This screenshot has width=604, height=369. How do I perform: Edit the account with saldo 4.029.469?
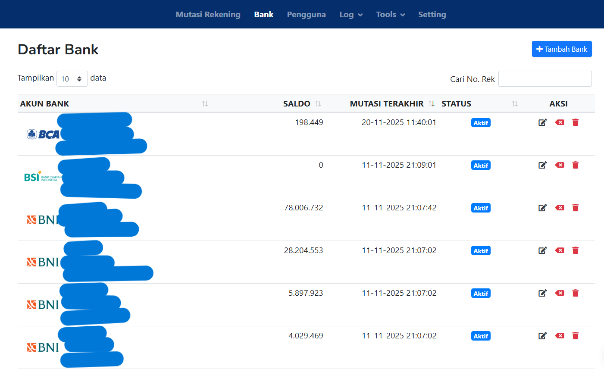click(542, 336)
